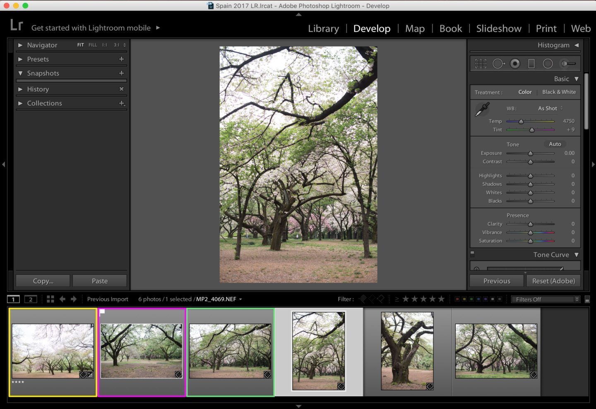
Task: Hide the left panel group
Action: point(3,164)
